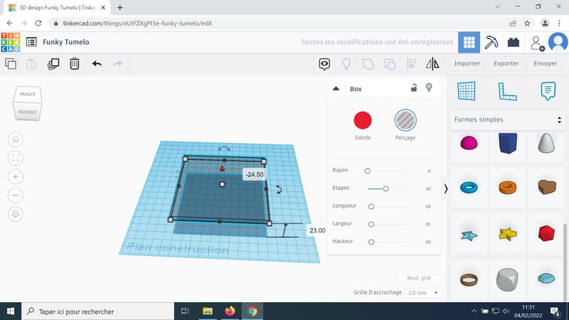Select the brown ring shape
This screenshot has height=320, width=569.
[x=469, y=280]
